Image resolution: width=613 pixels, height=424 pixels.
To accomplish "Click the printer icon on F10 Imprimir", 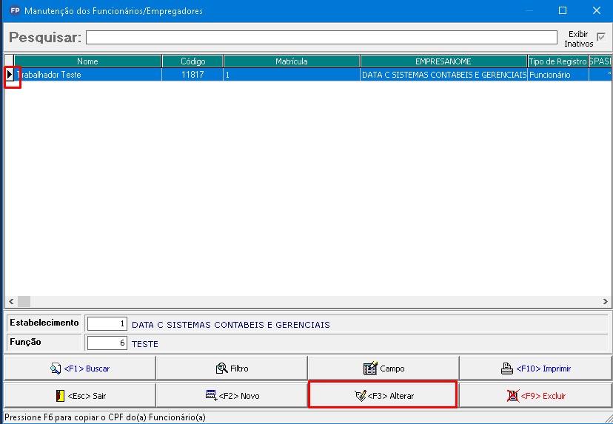I will point(508,369).
